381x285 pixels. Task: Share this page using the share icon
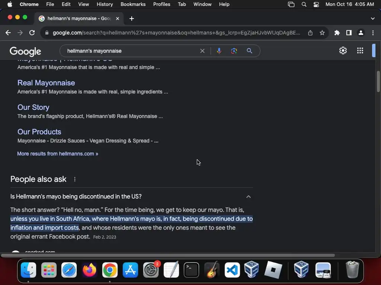click(310, 33)
